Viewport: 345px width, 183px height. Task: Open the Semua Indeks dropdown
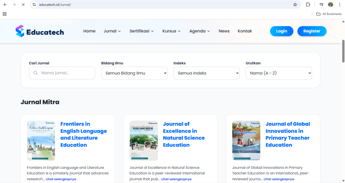206,73
